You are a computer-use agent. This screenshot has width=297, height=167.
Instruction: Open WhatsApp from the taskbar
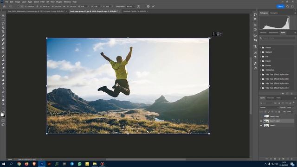point(79,164)
